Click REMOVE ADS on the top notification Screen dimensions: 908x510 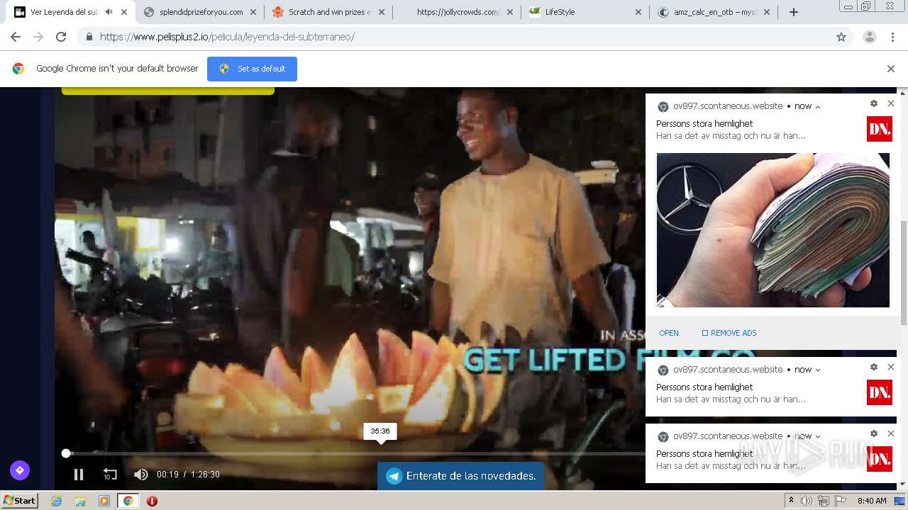pos(729,333)
